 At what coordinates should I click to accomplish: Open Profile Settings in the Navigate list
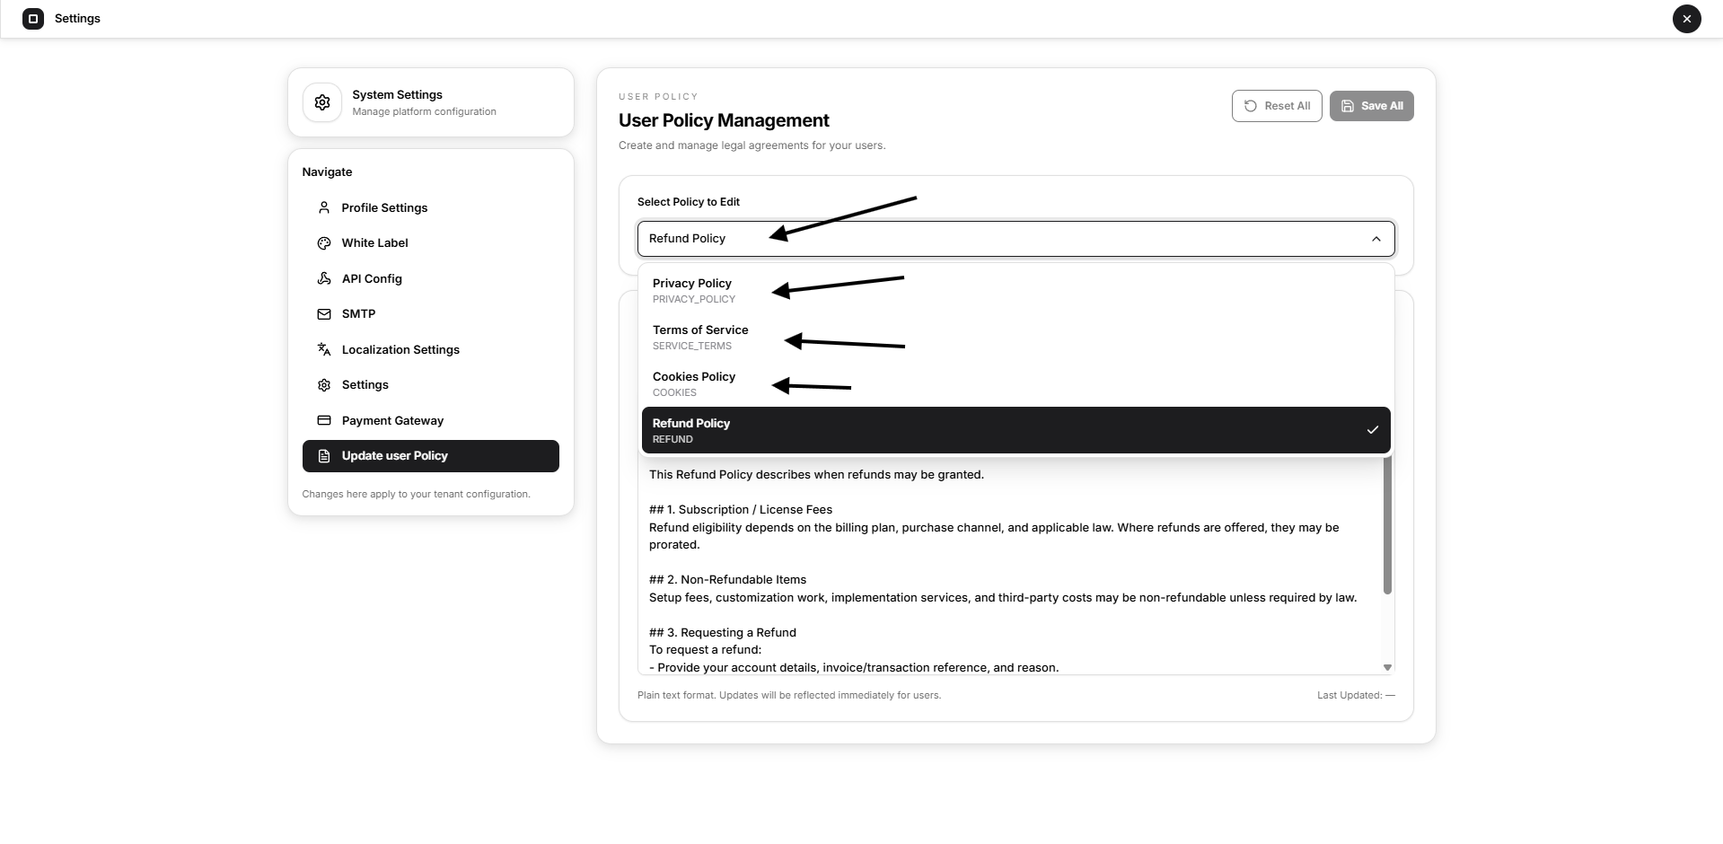click(x=431, y=207)
